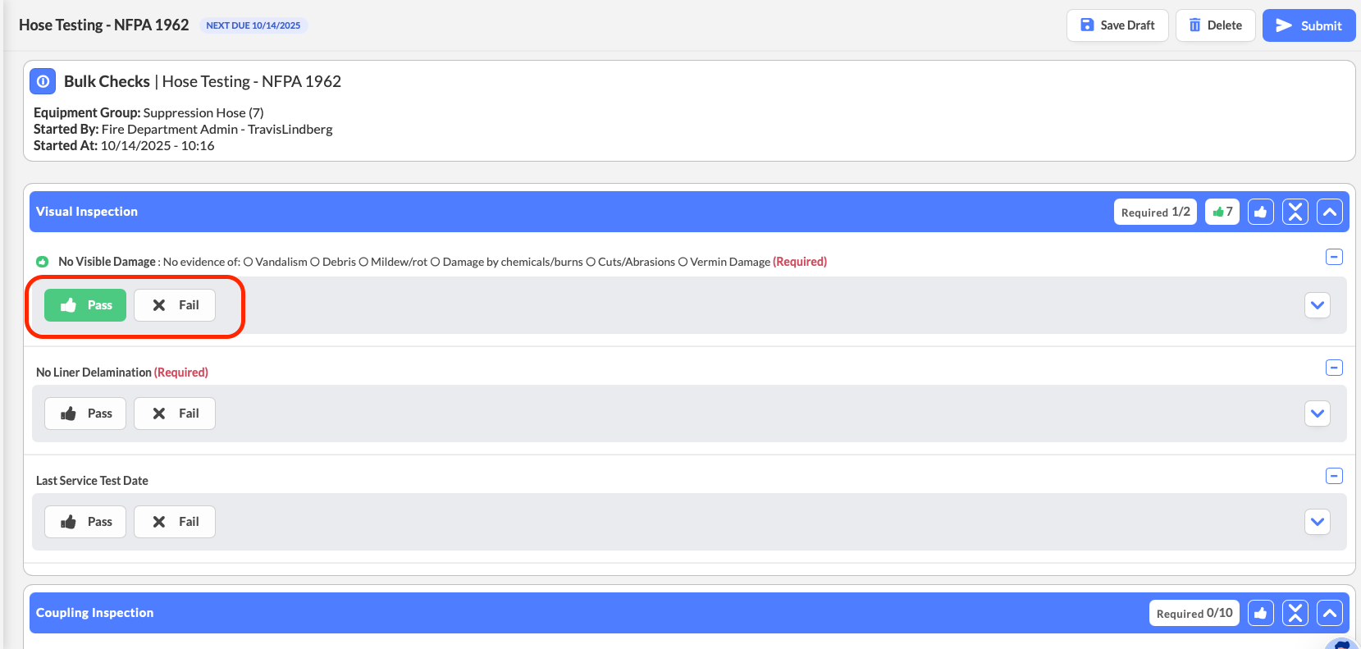1361x649 pixels.
Task: Click the green 7 thumbs-up count badge
Action: coord(1222,212)
